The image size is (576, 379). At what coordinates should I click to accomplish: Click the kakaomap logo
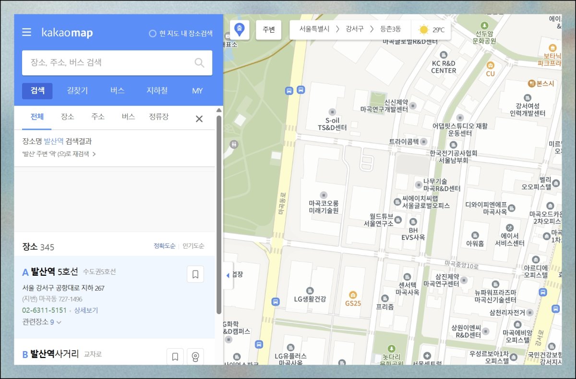point(67,33)
